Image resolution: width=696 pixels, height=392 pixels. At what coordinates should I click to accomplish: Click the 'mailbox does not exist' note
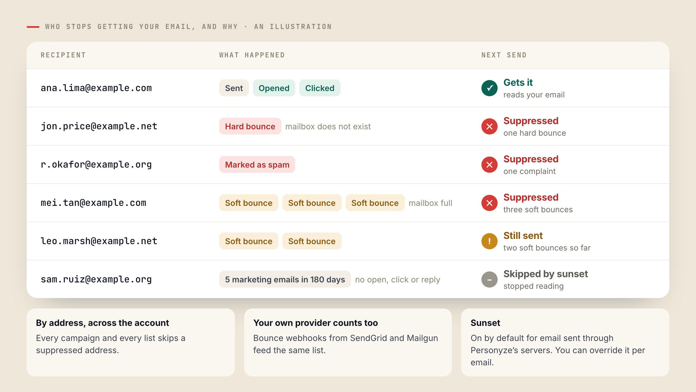pyautogui.click(x=328, y=127)
